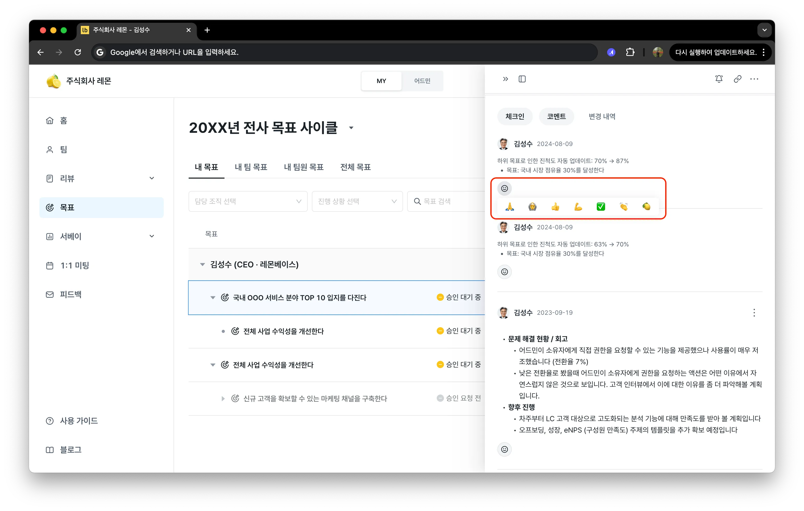Add the bowing person emoji reaction
The width and height of the screenshot is (804, 511).
point(532,207)
